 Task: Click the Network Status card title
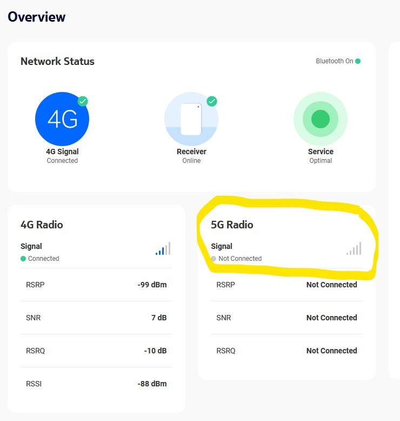tap(57, 61)
